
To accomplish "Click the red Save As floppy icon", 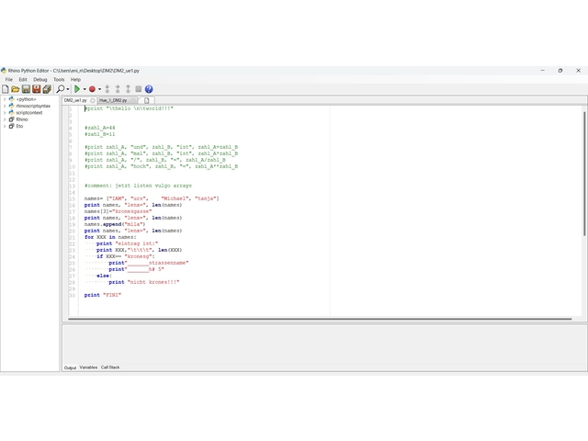I will (x=37, y=89).
